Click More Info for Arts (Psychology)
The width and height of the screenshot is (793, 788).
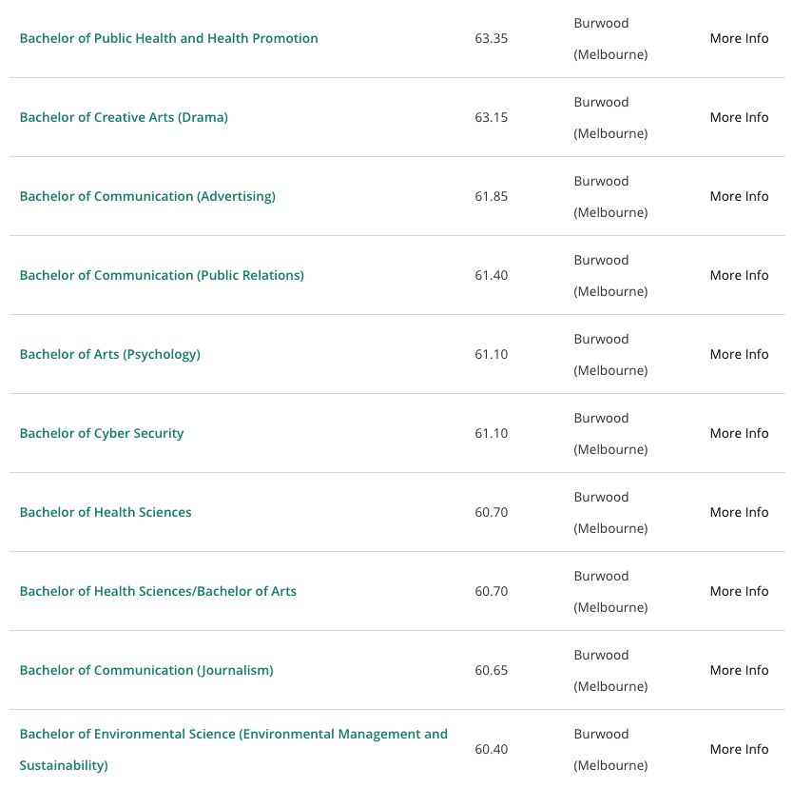click(739, 354)
